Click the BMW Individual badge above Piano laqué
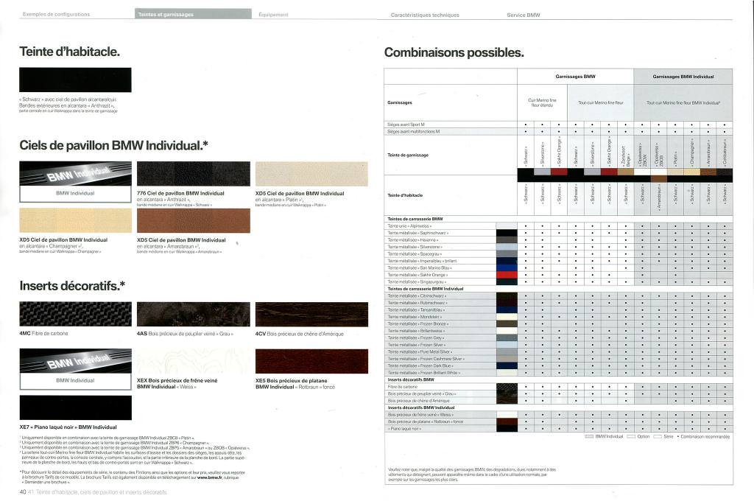Image resolution: width=754 pixels, height=504 pixels. coord(75,368)
